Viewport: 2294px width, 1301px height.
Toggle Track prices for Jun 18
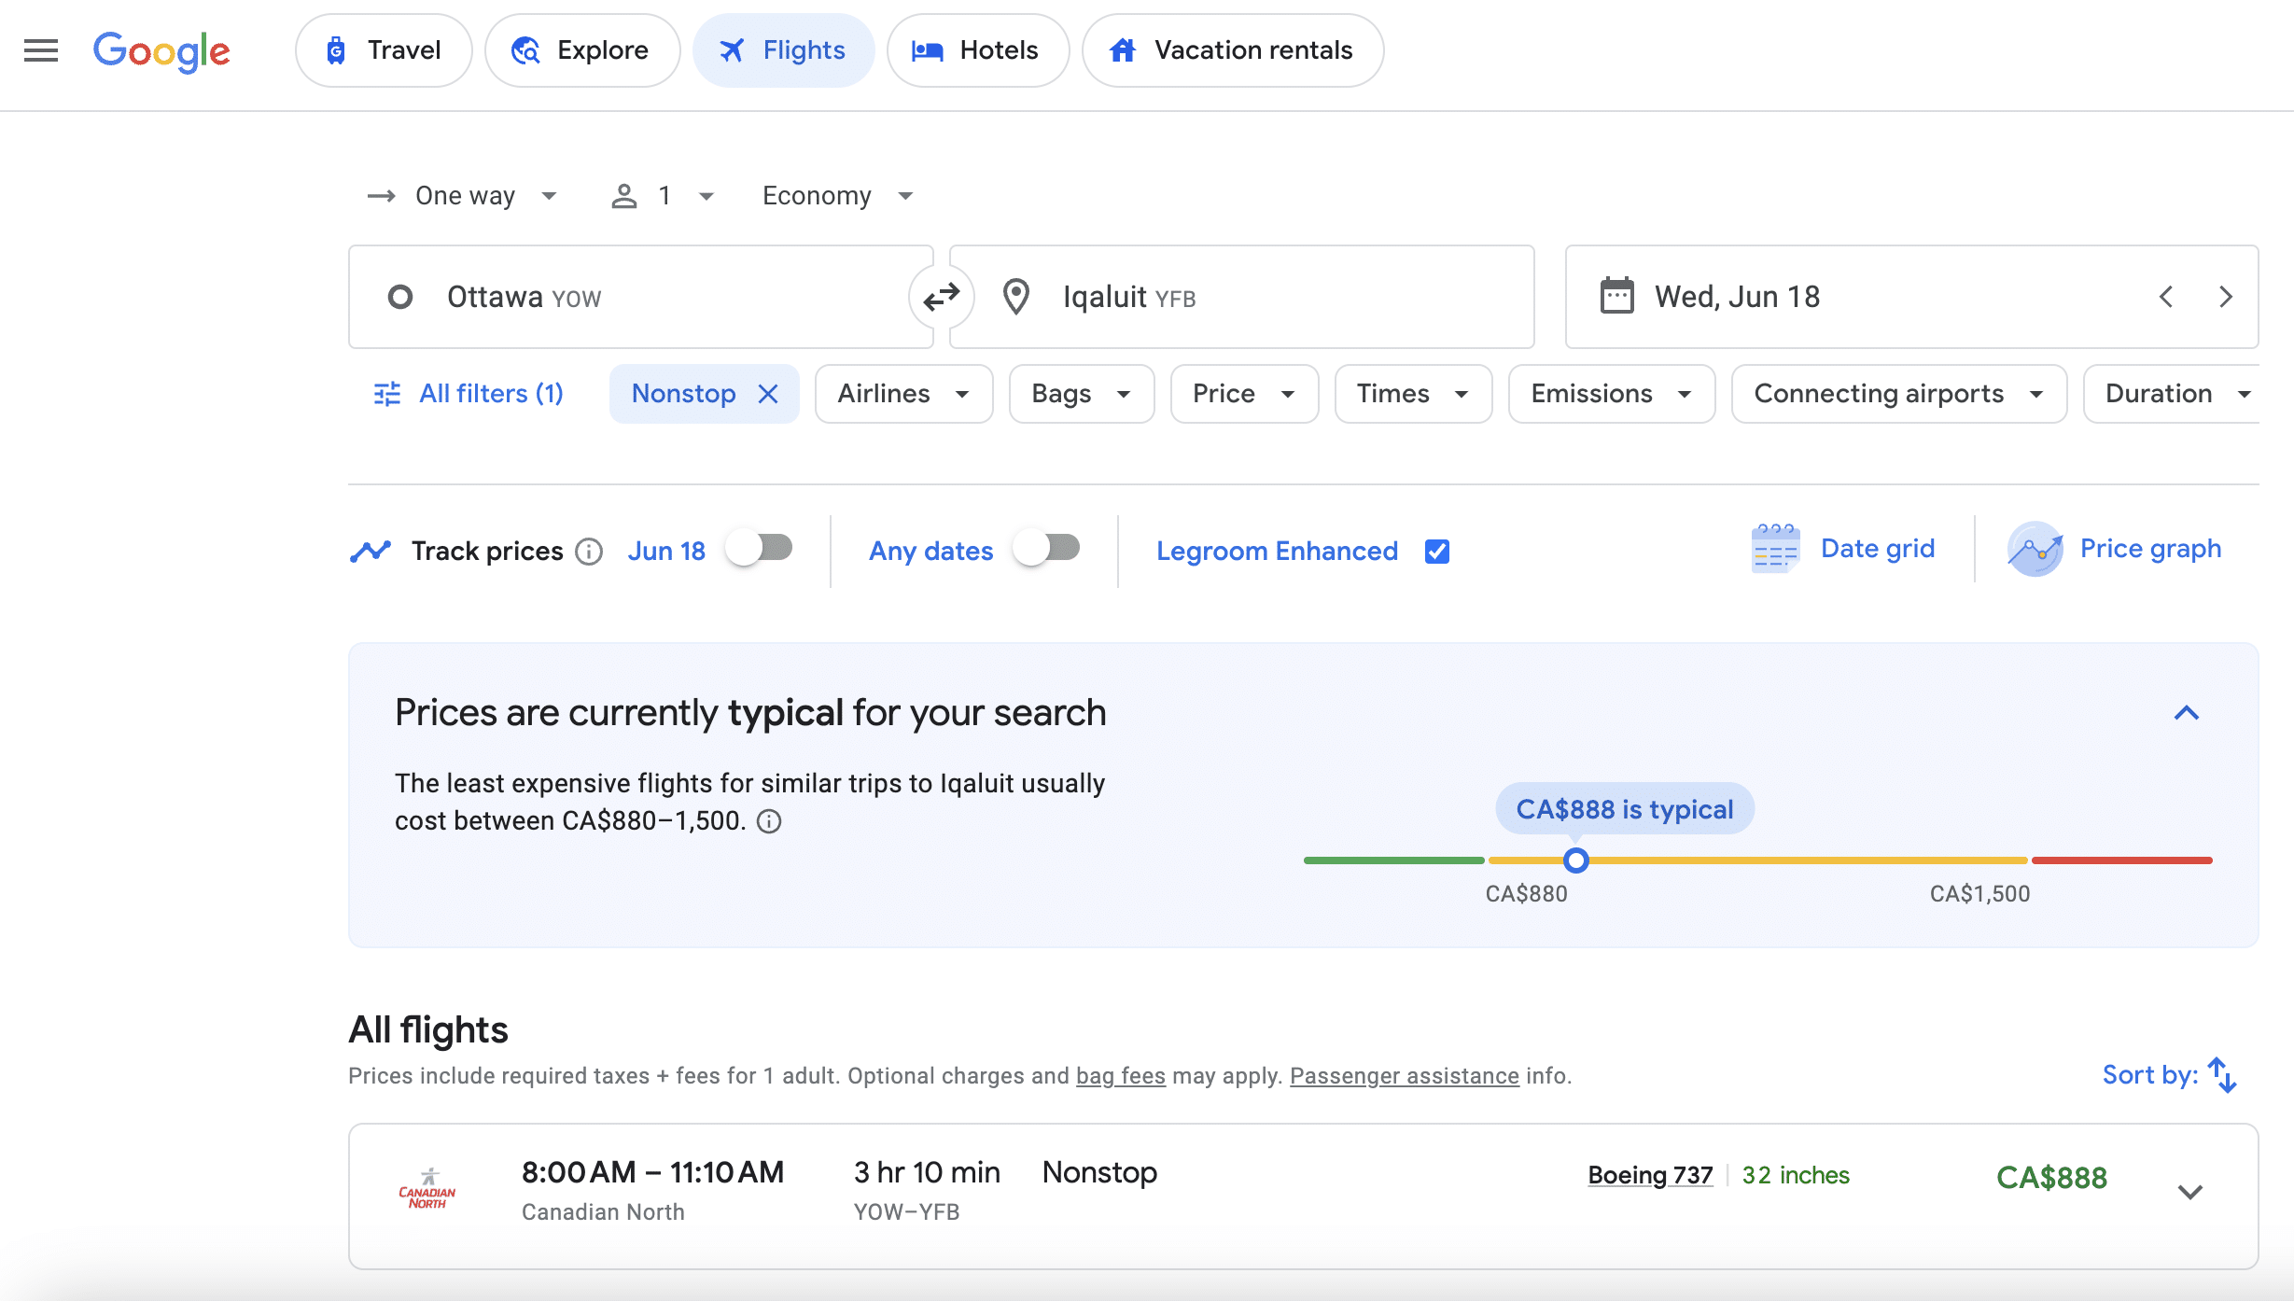(x=760, y=549)
